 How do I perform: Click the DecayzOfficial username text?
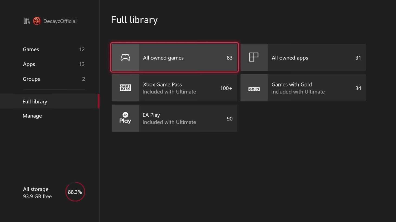60,21
